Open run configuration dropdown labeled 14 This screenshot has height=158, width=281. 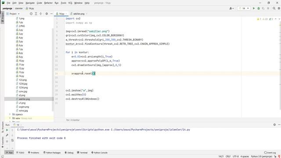point(244,8)
